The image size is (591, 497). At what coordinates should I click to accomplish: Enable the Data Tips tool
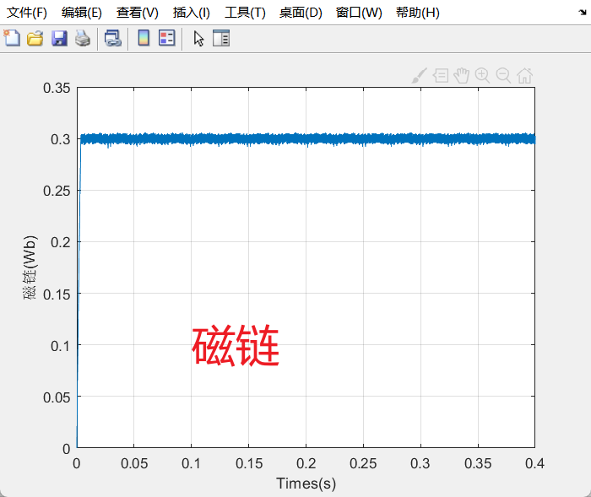[441, 76]
